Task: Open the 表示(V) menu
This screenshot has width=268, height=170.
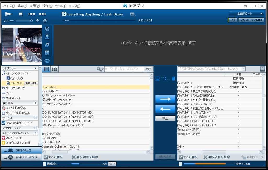Action: (35, 6)
